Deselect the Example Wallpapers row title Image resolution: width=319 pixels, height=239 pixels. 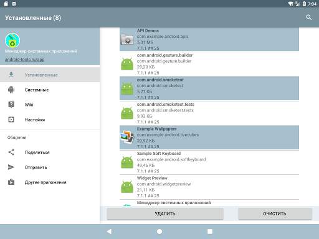(156, 129)
